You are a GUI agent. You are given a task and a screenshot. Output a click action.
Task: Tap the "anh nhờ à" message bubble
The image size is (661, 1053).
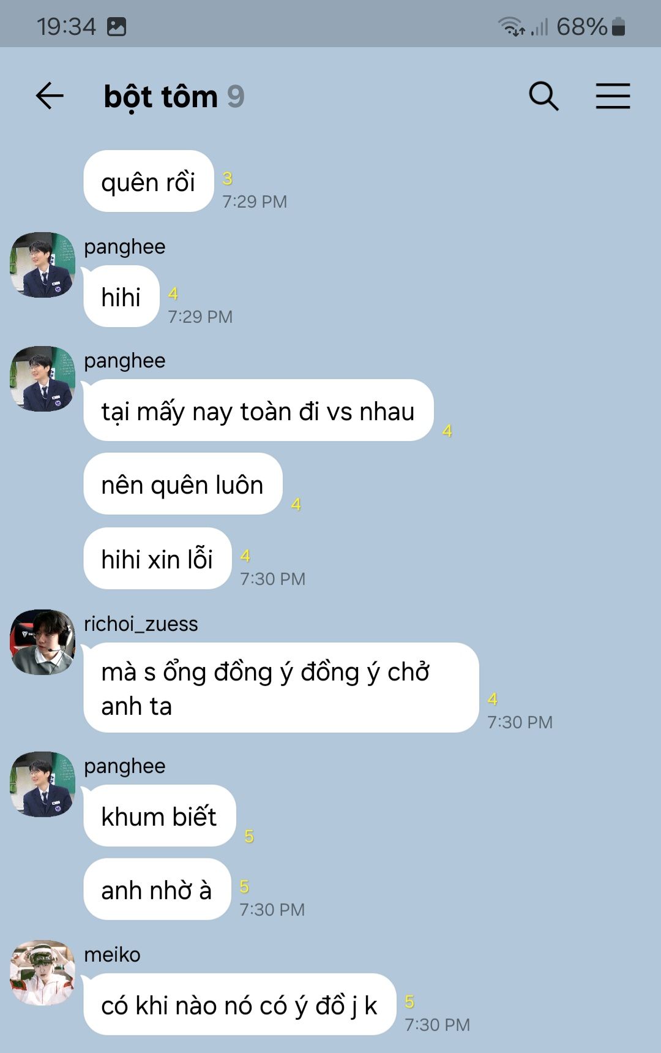point(157,889)
